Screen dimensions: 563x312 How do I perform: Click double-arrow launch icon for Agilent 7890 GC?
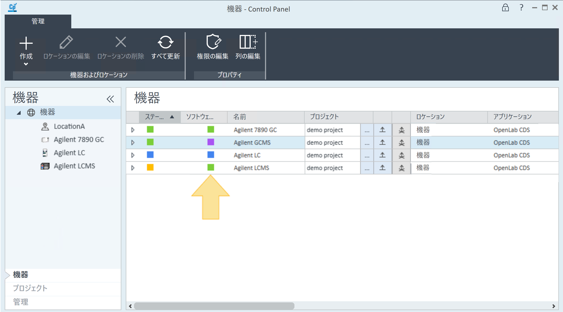click(x=401, y=130)
